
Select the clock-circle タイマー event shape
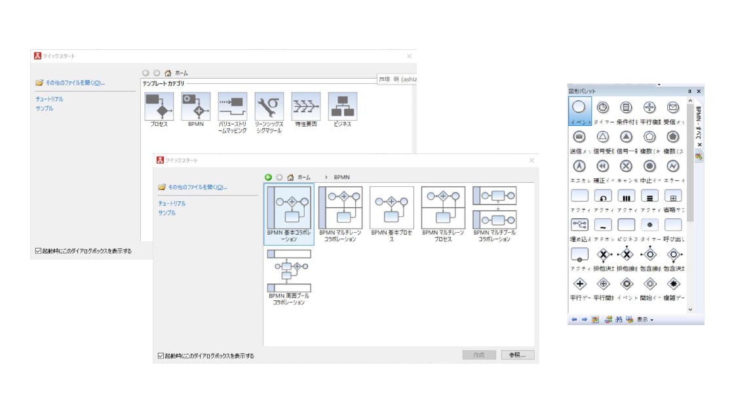[603, 108]
